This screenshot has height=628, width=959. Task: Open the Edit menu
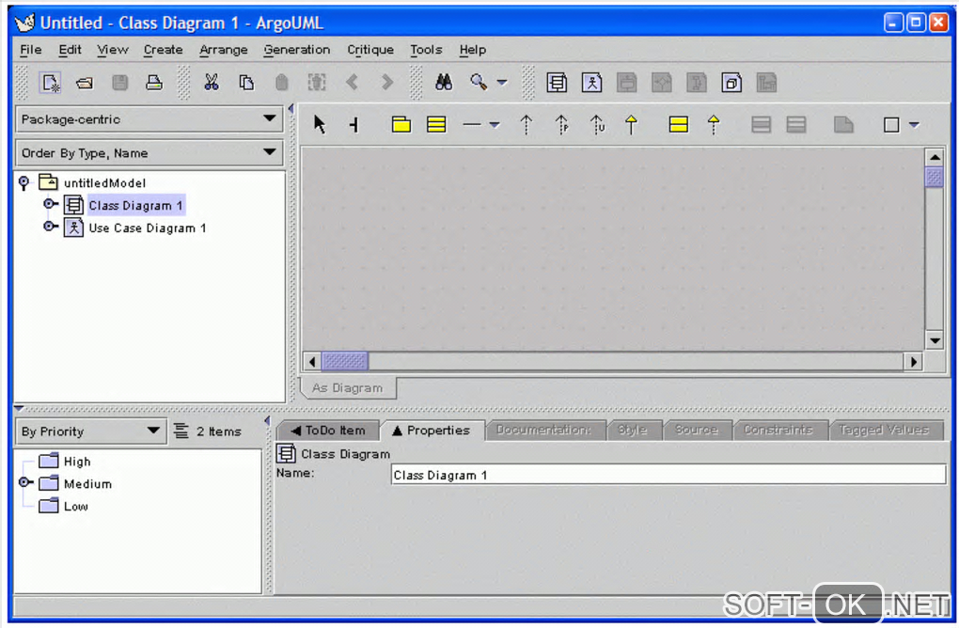70,50
